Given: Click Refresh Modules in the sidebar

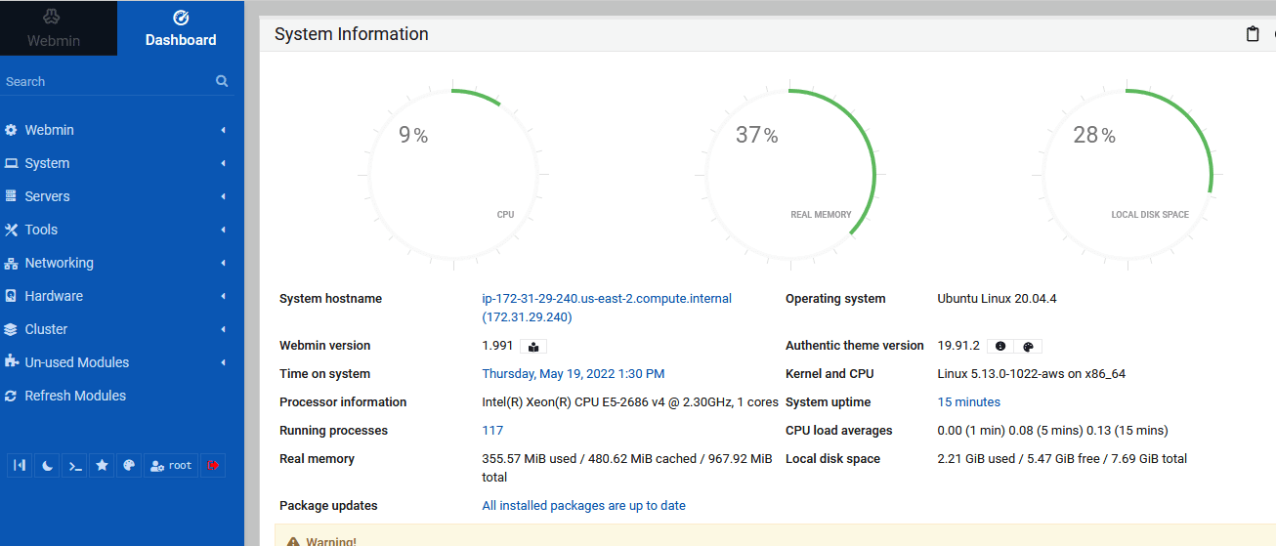Looking at the screenshot, I should [75, 396].
